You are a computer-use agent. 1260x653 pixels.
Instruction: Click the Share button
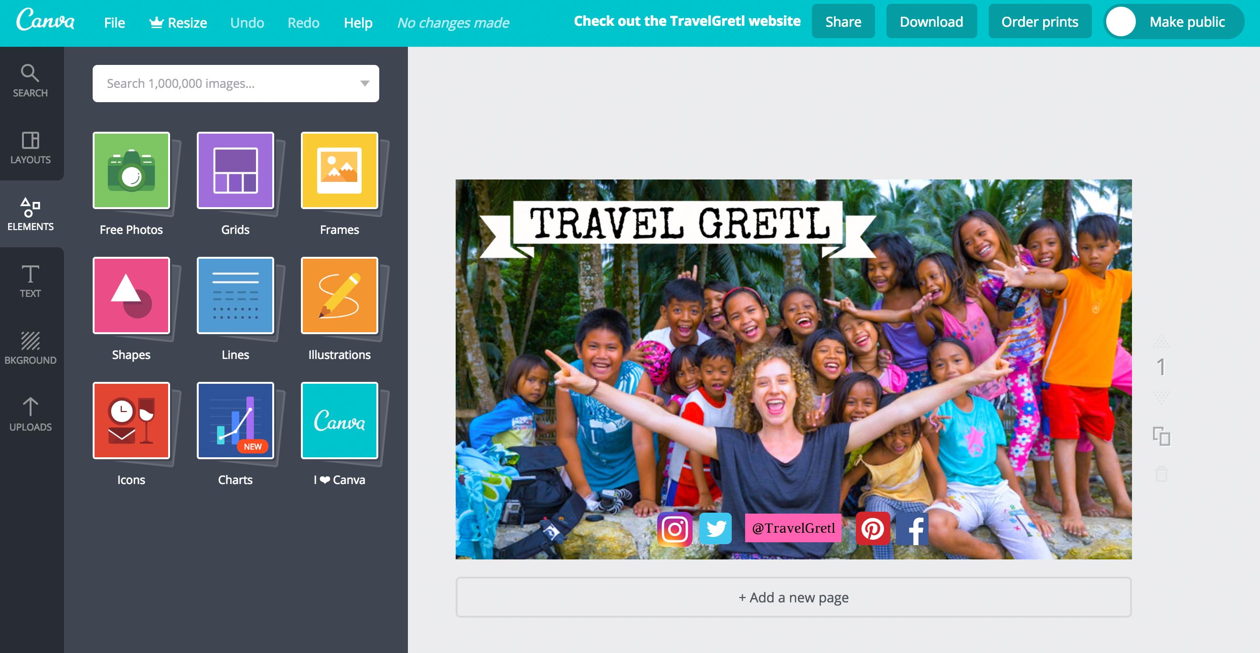[843, 21]
